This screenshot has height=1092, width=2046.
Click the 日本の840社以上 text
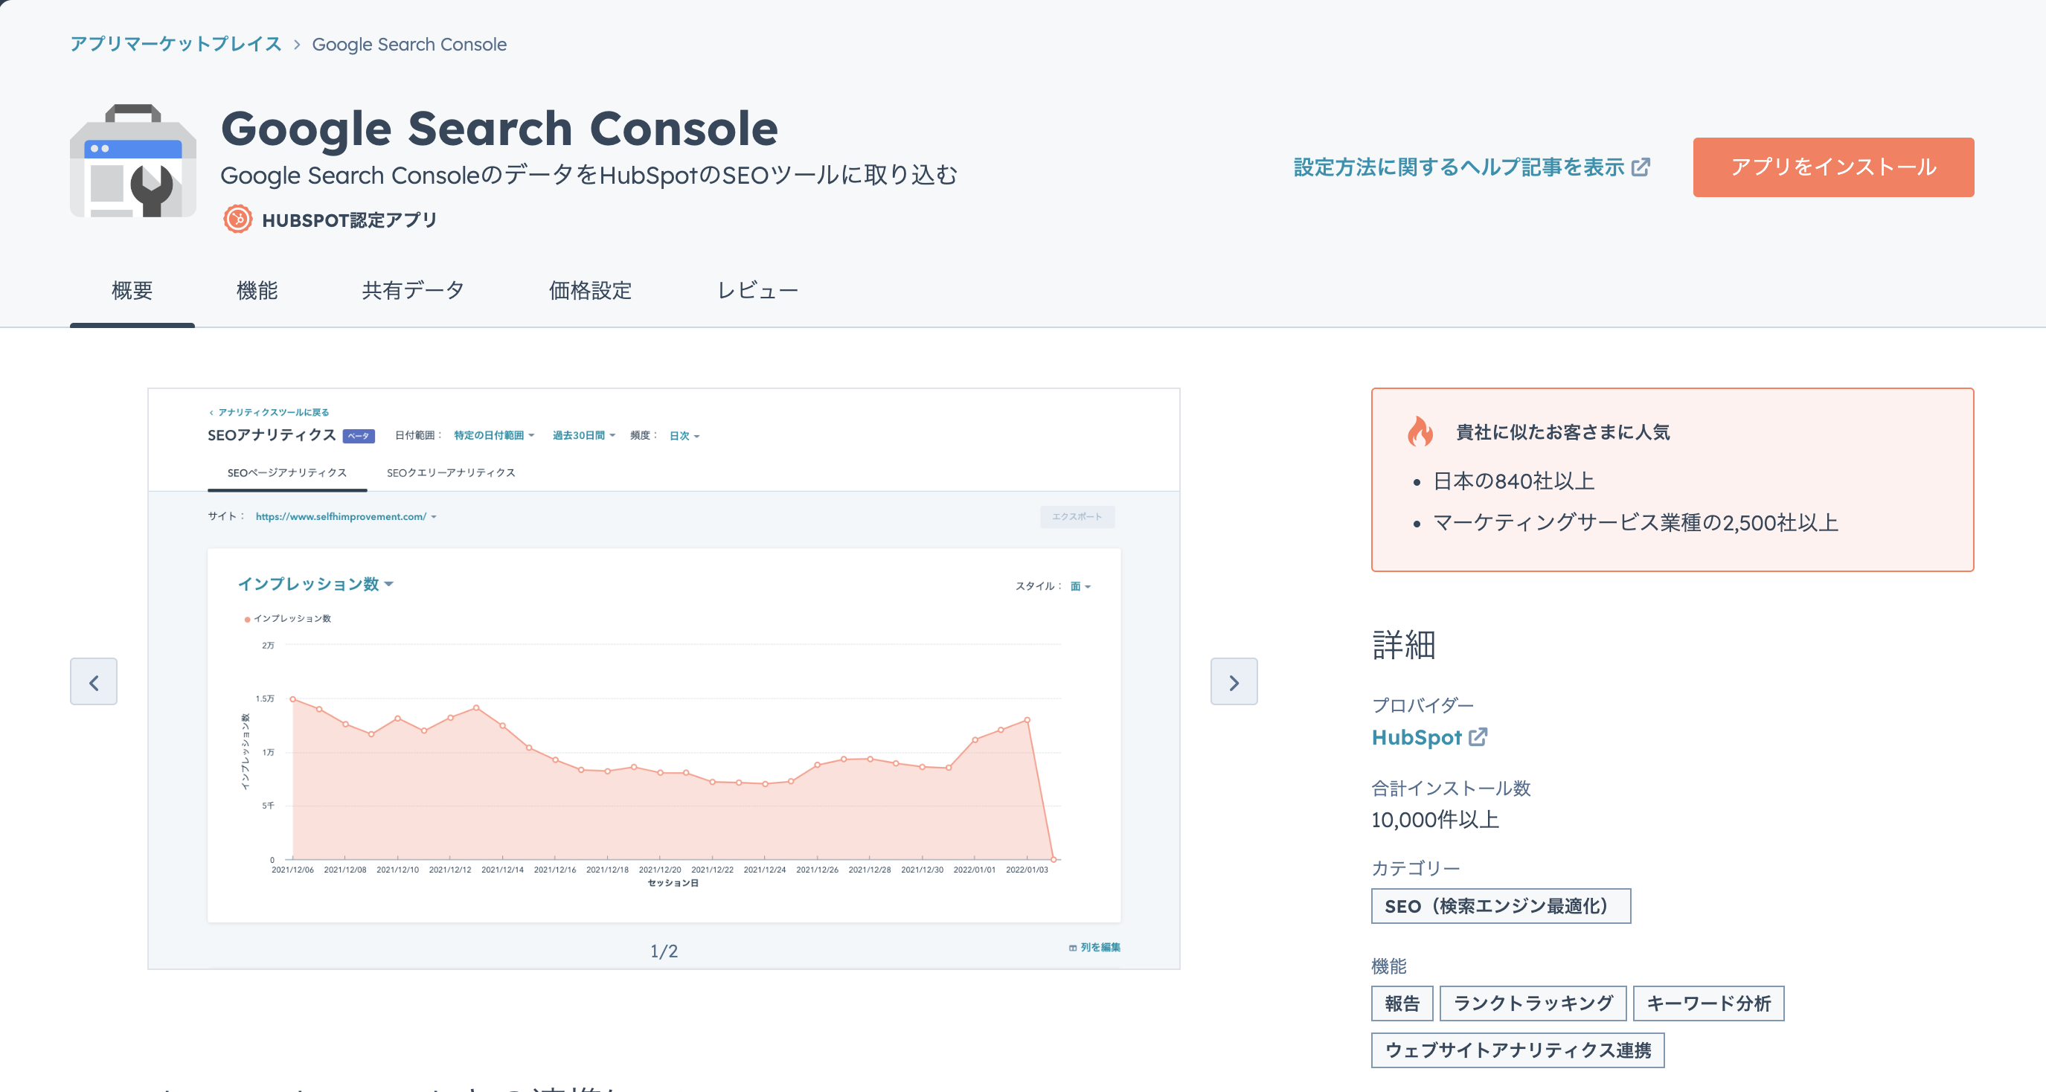pos(1514,481)
